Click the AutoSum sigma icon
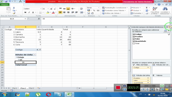 coord(147,8)
